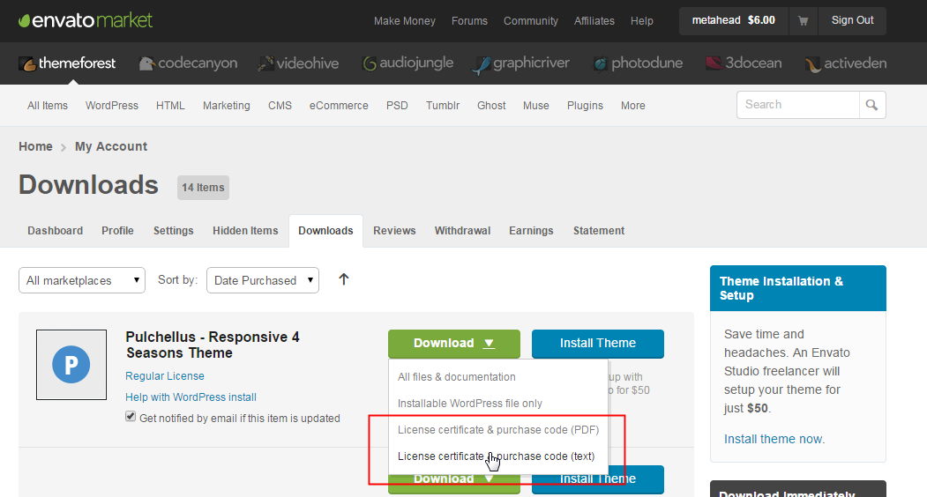Open the All marketplaces dropdown
The width and height of the screenshot is (927, 497).
pyautogui.click(x=81, y=280)
